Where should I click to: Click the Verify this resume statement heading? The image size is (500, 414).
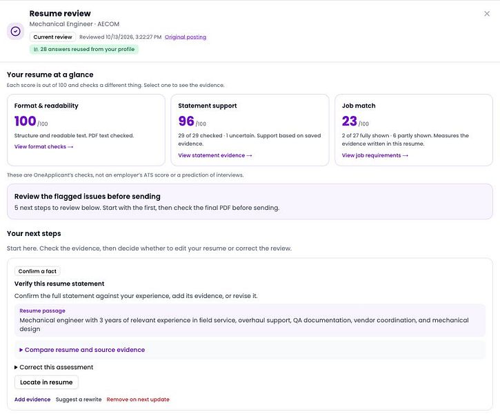[59, 284]
